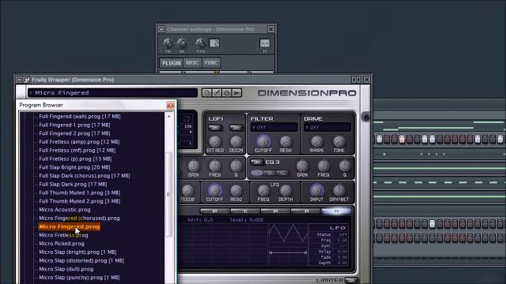Select Micro Fretless.prog in Program Browser
The width and height of the screenshot is (506, 284).
click(63, 235)
